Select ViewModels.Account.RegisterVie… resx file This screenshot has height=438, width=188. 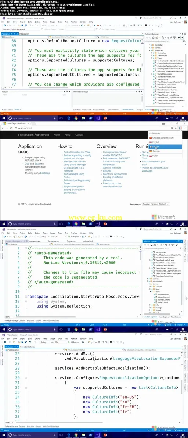(168, 255)
